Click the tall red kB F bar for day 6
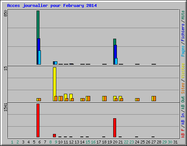 38,120
